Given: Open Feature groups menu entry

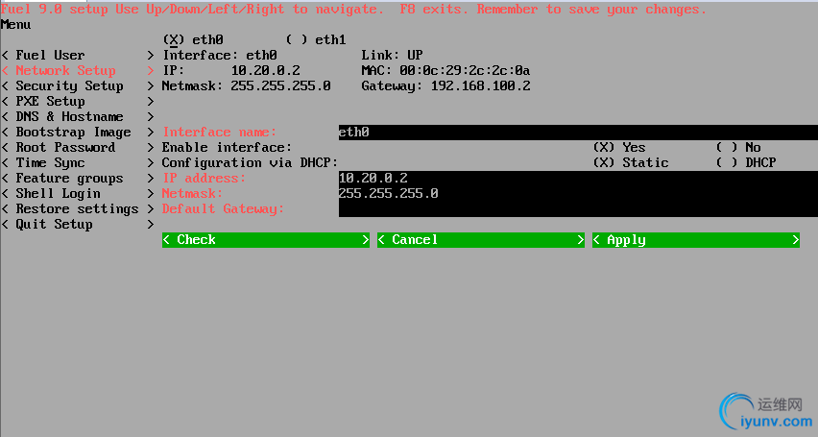Looking at the screenshot, I should (x=79, y=178).
